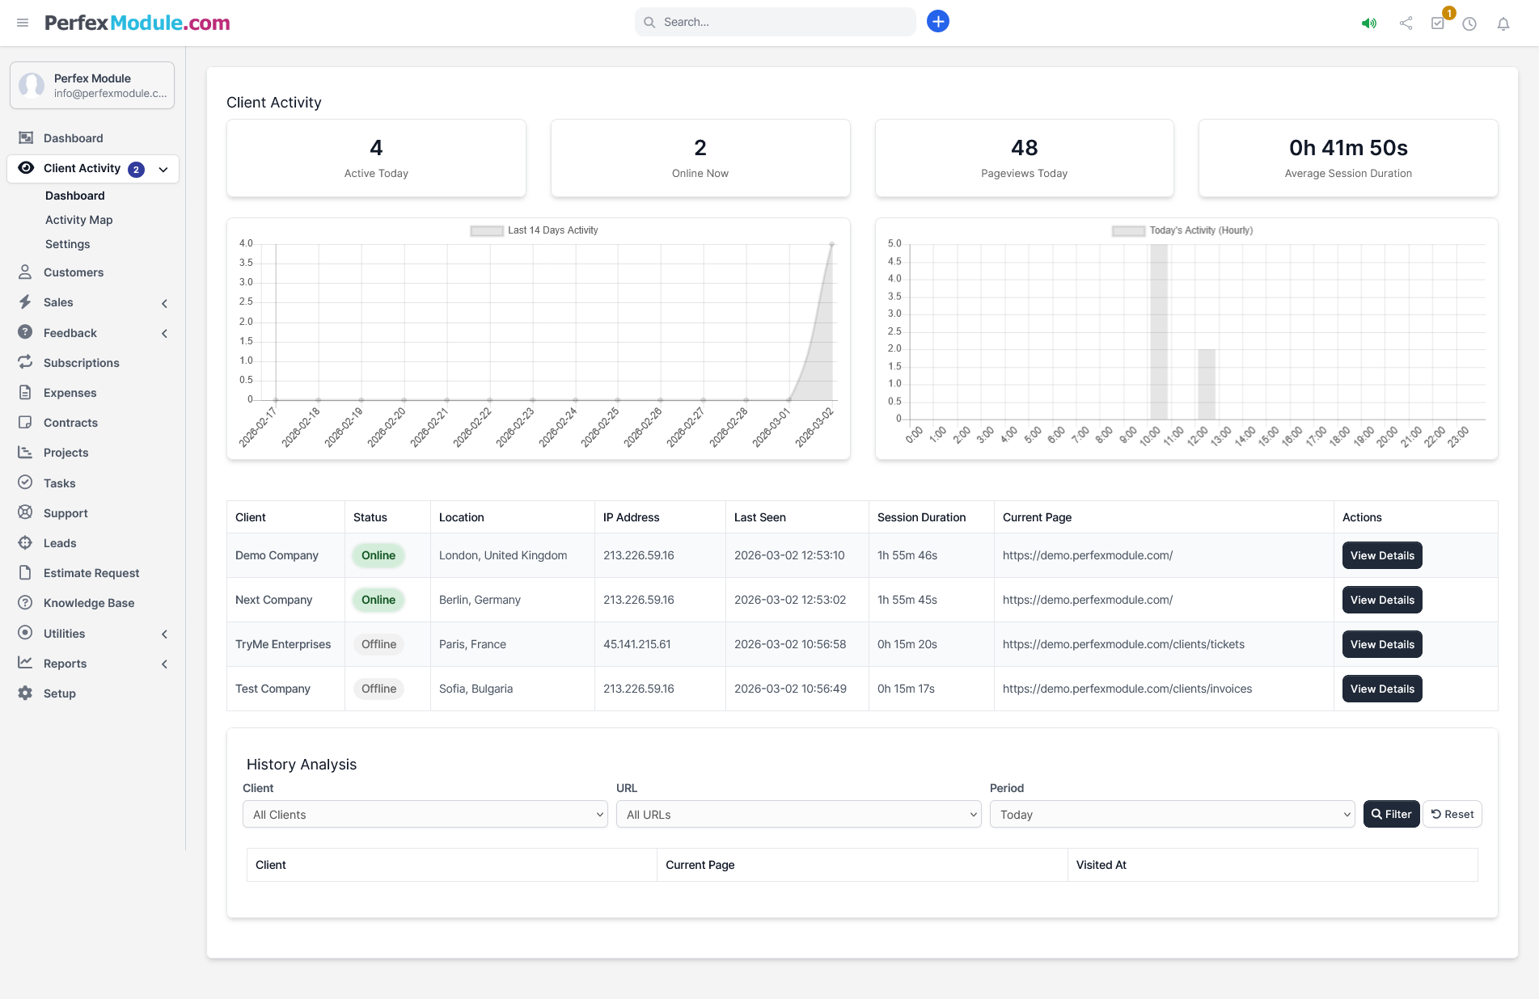Toggle TryMe Enterprises Offline status badge
Image resolution: width=1539 pixels, height=999 pixels.
tap(378, 644)
